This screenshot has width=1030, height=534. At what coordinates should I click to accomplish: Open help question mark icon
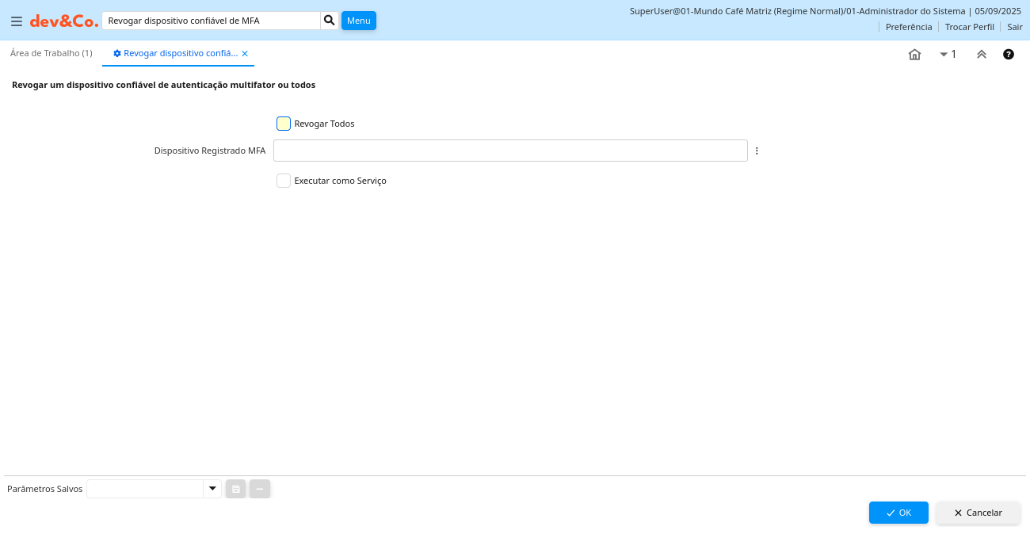pyautogui.click(x=1009, y=55)
